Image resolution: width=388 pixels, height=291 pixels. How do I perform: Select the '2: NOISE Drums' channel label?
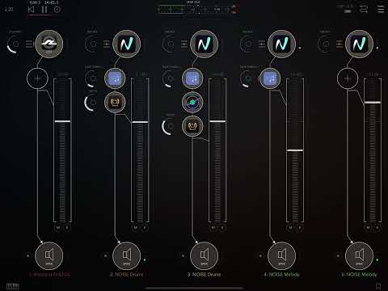click(127, 275)
